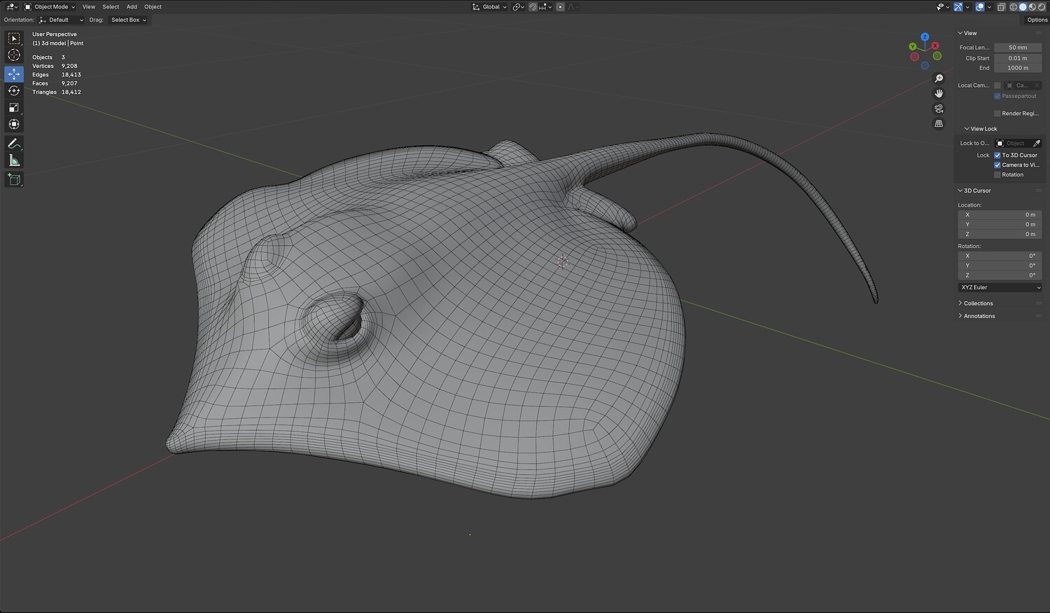Toggle the camera view icon
This screenshot has height=613, width=1050.
pos(939,109)
